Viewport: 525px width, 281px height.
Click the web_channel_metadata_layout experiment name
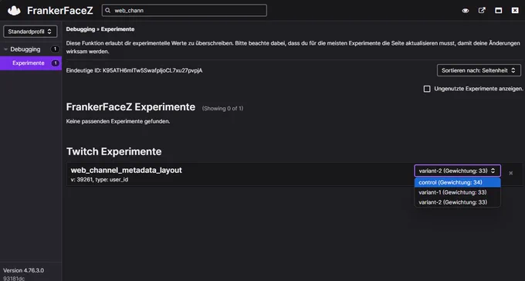point(126,170)
